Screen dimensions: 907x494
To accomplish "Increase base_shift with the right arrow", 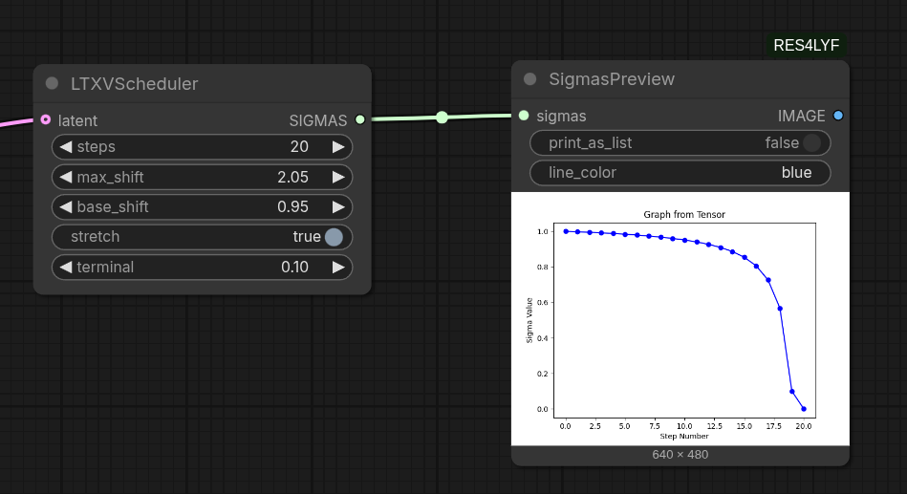I will (338, 207).
